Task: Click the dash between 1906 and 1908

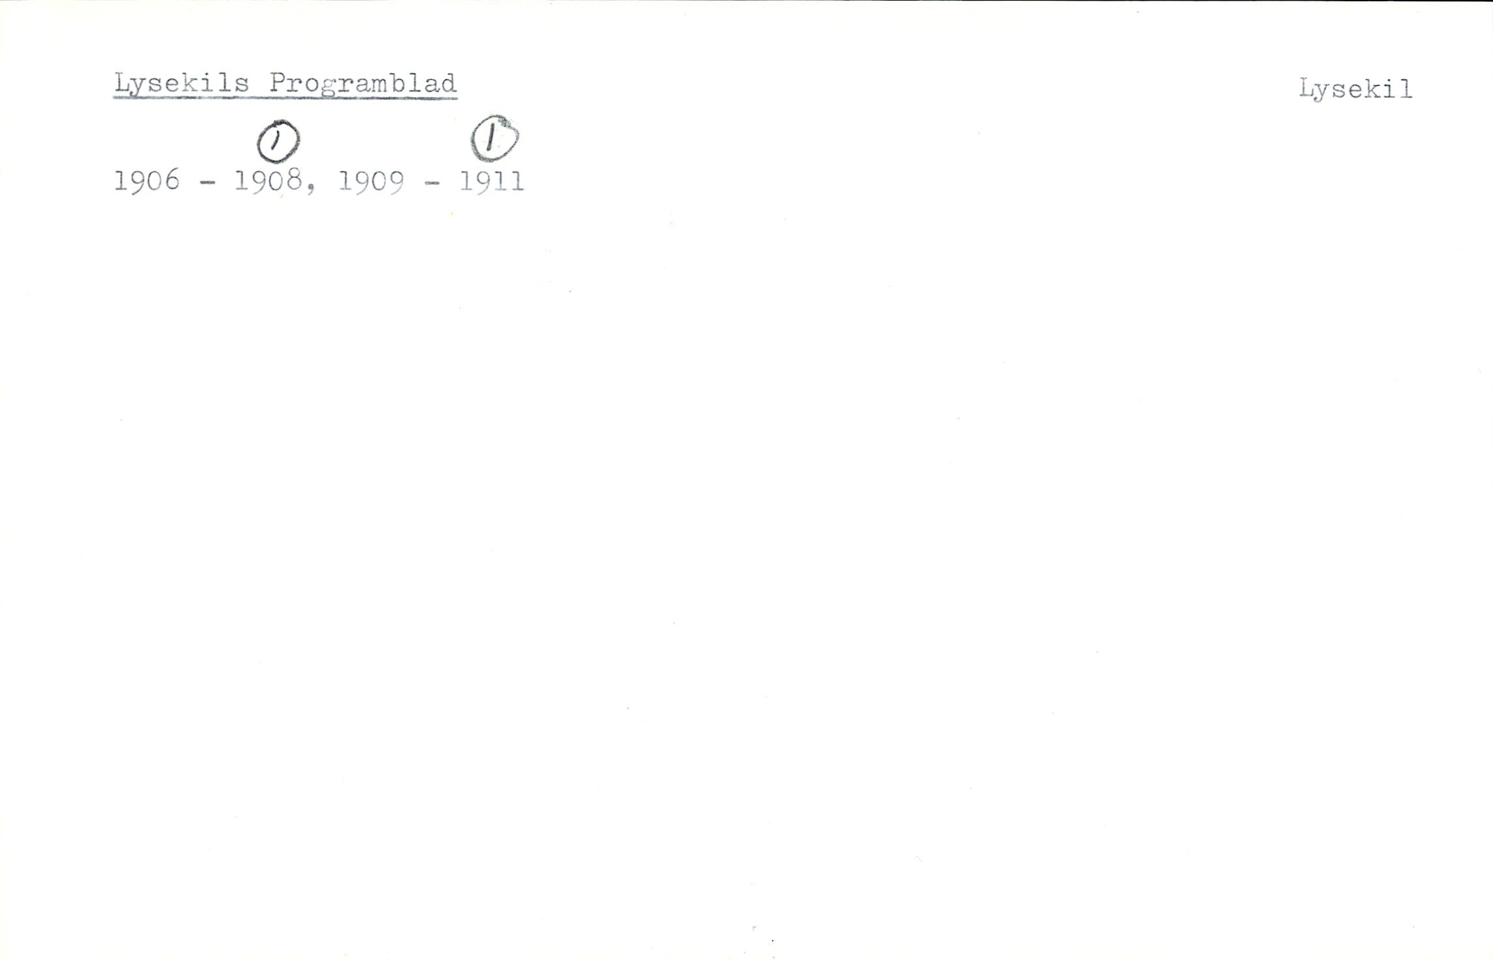Action: (207, 183)
